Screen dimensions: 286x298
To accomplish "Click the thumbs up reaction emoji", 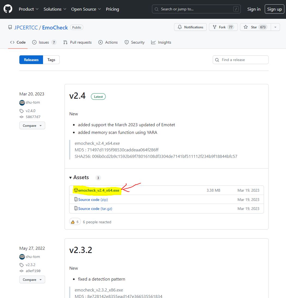I will 73,222.
